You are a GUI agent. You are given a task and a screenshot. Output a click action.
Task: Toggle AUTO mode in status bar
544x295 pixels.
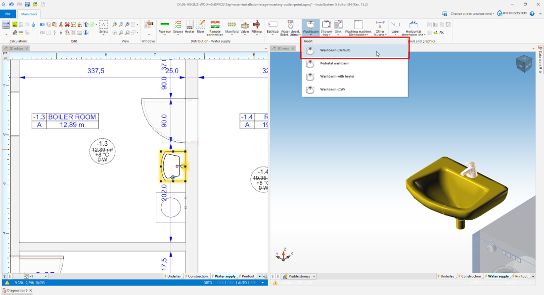pyautogui.click(x=242, y=283)
